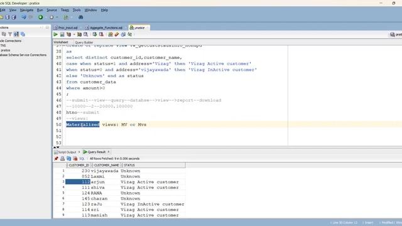The height and width of the screenshot is (226, 402).
Task: Click the Save All icon in main toolbar
Action: [x=14, y=17]
